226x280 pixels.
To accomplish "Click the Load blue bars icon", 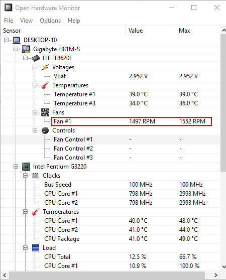I will coord(36,248).
